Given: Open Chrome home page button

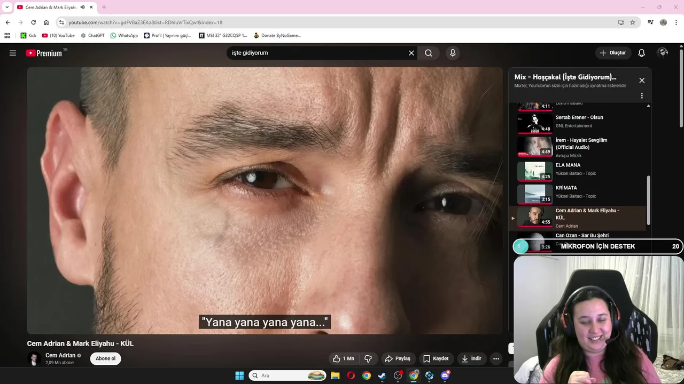Looking at the screenshot, I should point(46,22).
